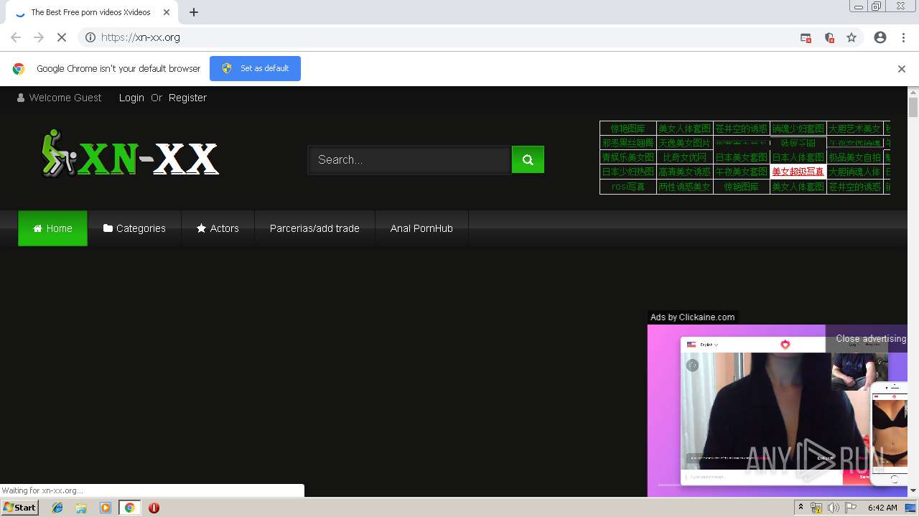Bookmark this page with the star icon

point(852,37)
